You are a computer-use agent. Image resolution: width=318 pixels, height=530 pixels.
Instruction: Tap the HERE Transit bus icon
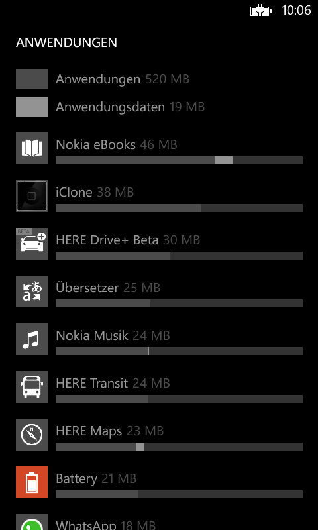tap(32, 387)
